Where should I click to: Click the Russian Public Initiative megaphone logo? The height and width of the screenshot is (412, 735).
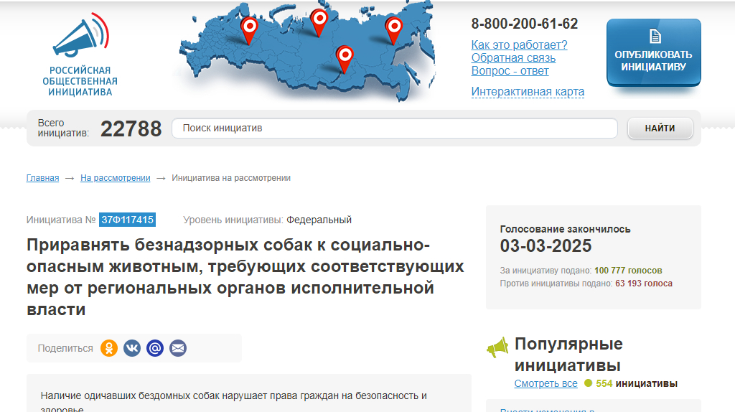click(x=80, y=55)
